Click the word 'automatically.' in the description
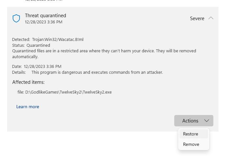Screen dimensions: 228x166 (x=25, y=57)
